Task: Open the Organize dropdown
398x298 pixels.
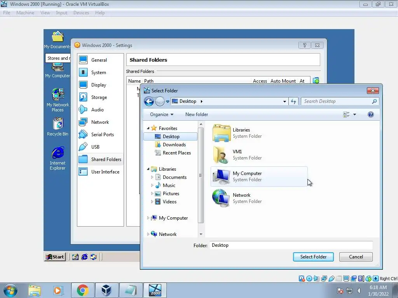Action: (x=162, y=114)
